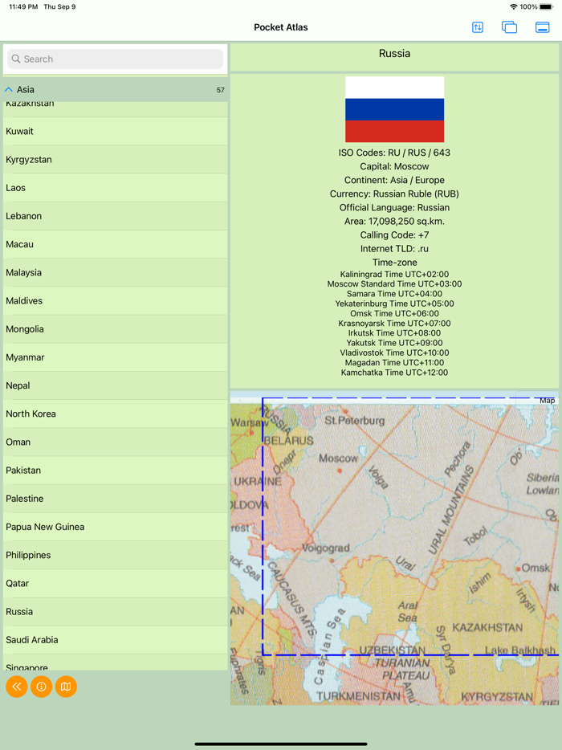Screen dimensions: 562x750
Task: Tap the bottom panel layout icon
Action: tap(543, 27)
